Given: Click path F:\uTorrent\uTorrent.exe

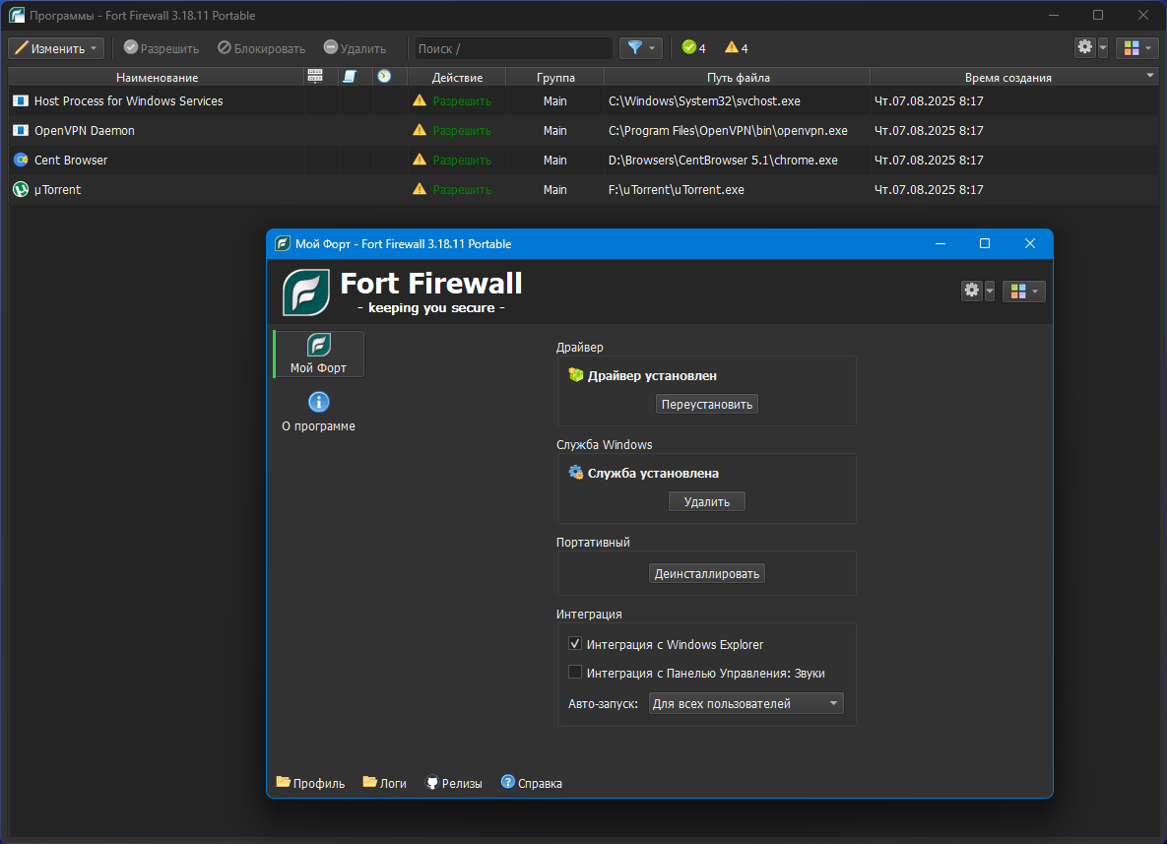Looking at the screenshot, I should pyautogui.click(x=677, y=190).
